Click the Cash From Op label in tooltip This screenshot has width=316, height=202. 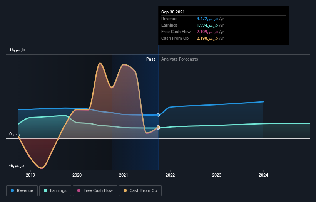click(175, 38)
